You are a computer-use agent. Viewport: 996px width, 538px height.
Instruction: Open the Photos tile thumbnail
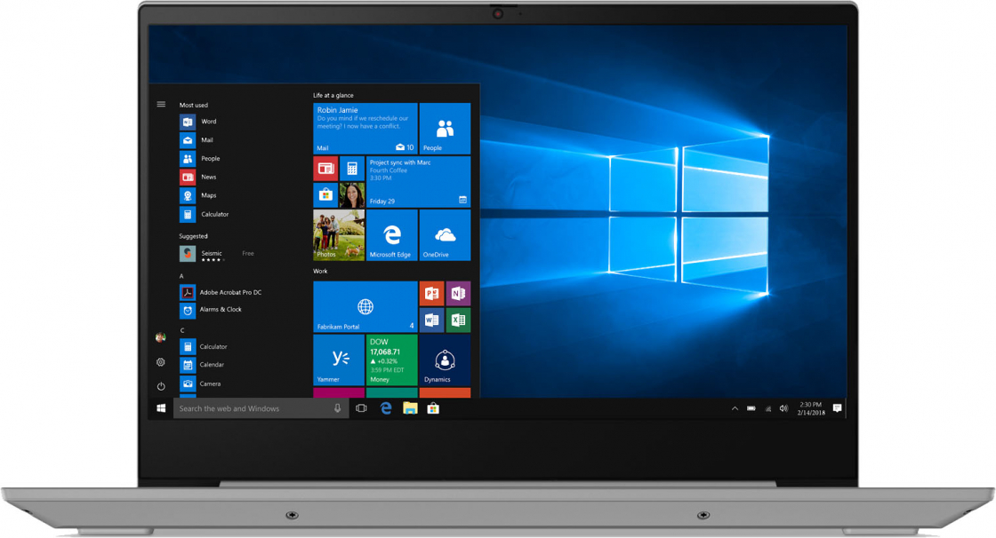tap(339, 236)
